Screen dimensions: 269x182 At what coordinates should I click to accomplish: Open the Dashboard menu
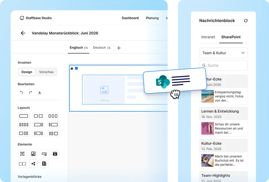[x=130, y=18]
